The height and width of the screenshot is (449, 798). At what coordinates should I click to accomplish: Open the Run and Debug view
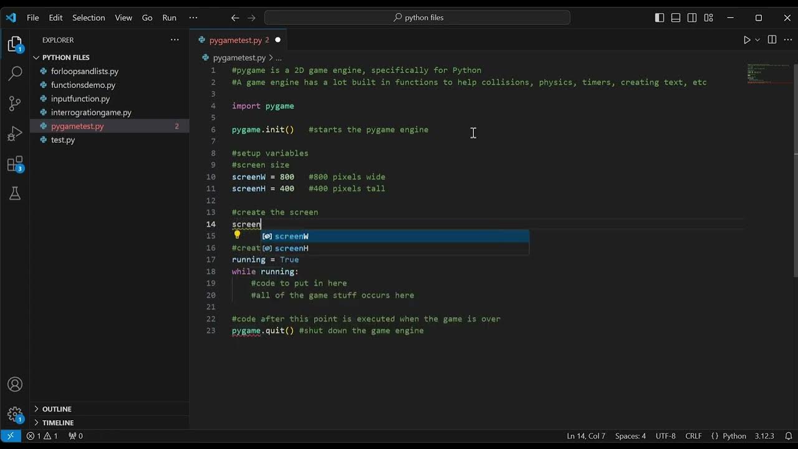[x=15, y=133]
